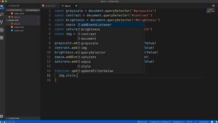Open the Manage gear menu
The height and width of the screenshot is (123, 218).
tap(1, 116)
